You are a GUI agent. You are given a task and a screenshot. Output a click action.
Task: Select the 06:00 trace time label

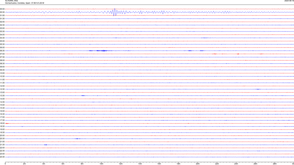tap(2, 48)
